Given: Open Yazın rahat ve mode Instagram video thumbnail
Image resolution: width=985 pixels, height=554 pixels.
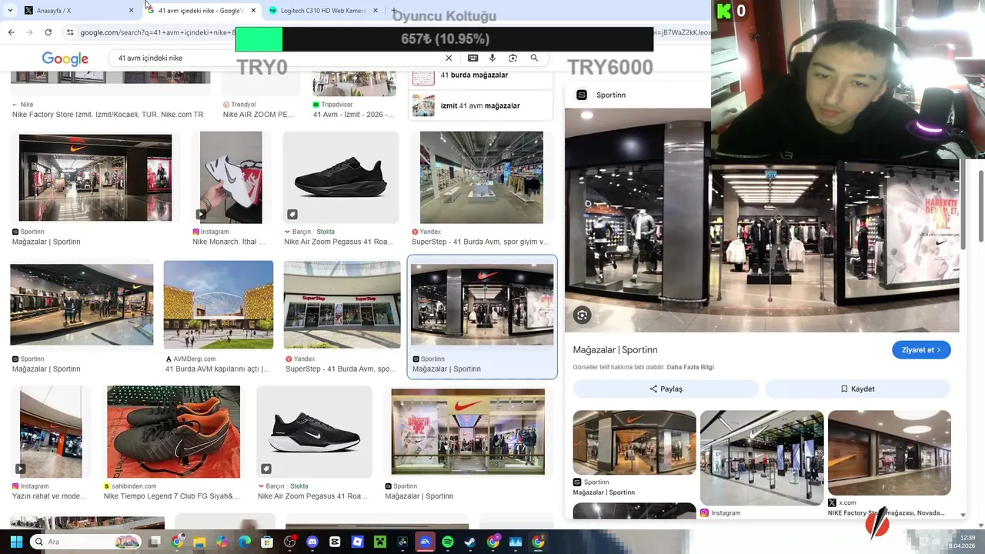Looking at the screenshot, I should click(51, 432).
